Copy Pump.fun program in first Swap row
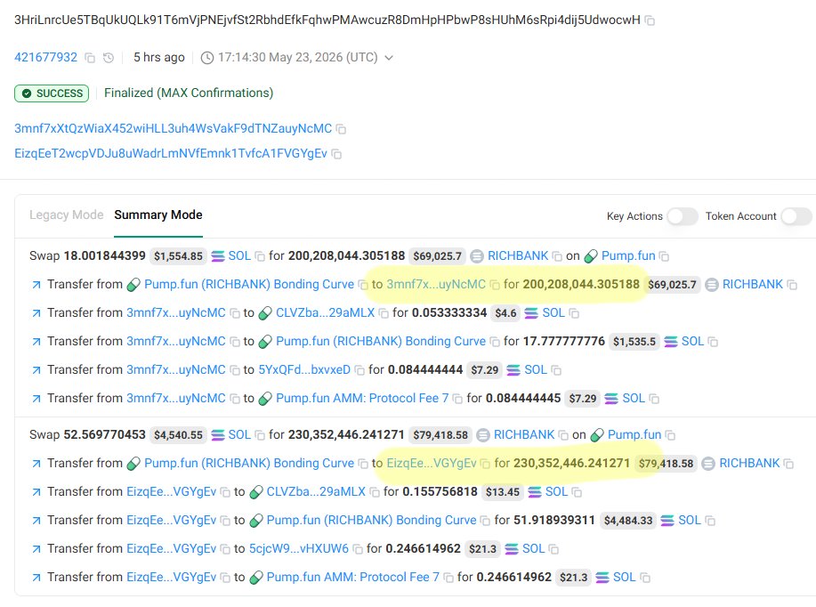The image size is (816, 607). pyautogui.click(x=664, y=256)
